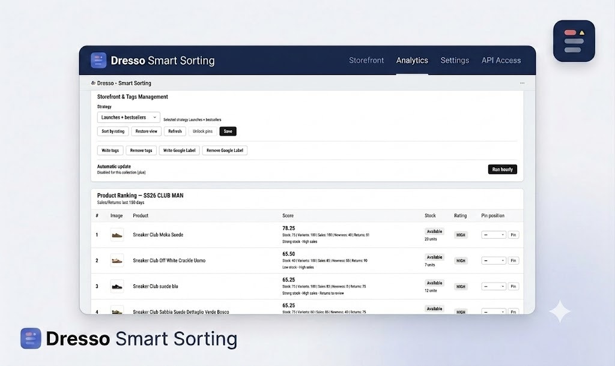Click the Write tags button
This screenshot has height=366, width=615.
point(111,151)
